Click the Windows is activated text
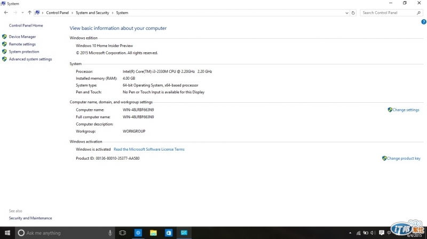The width and height of the screenshot is (427, 239). coord(93,149)
